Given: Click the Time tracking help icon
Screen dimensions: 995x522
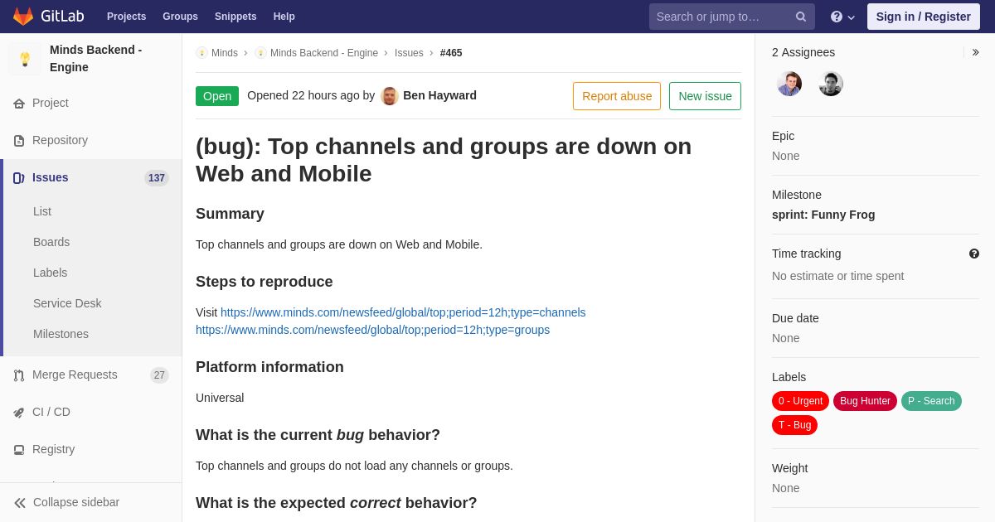Looking at the screenshot, I should [974, 254].
